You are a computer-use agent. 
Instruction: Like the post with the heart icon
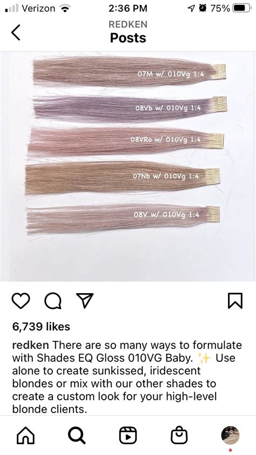tap(21, 301)
